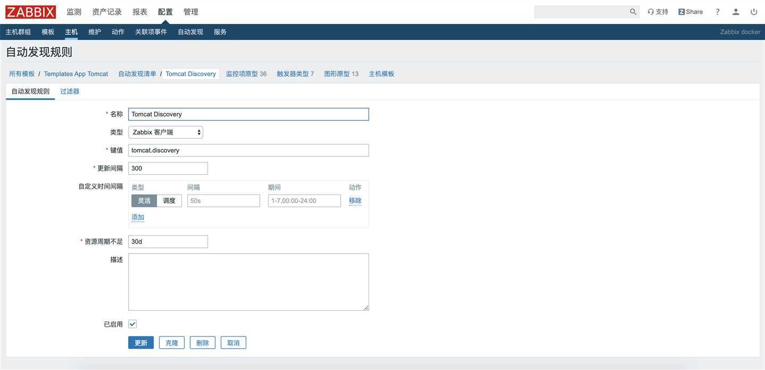
Task: Open the user profile icon
Action: pos(736,12)
